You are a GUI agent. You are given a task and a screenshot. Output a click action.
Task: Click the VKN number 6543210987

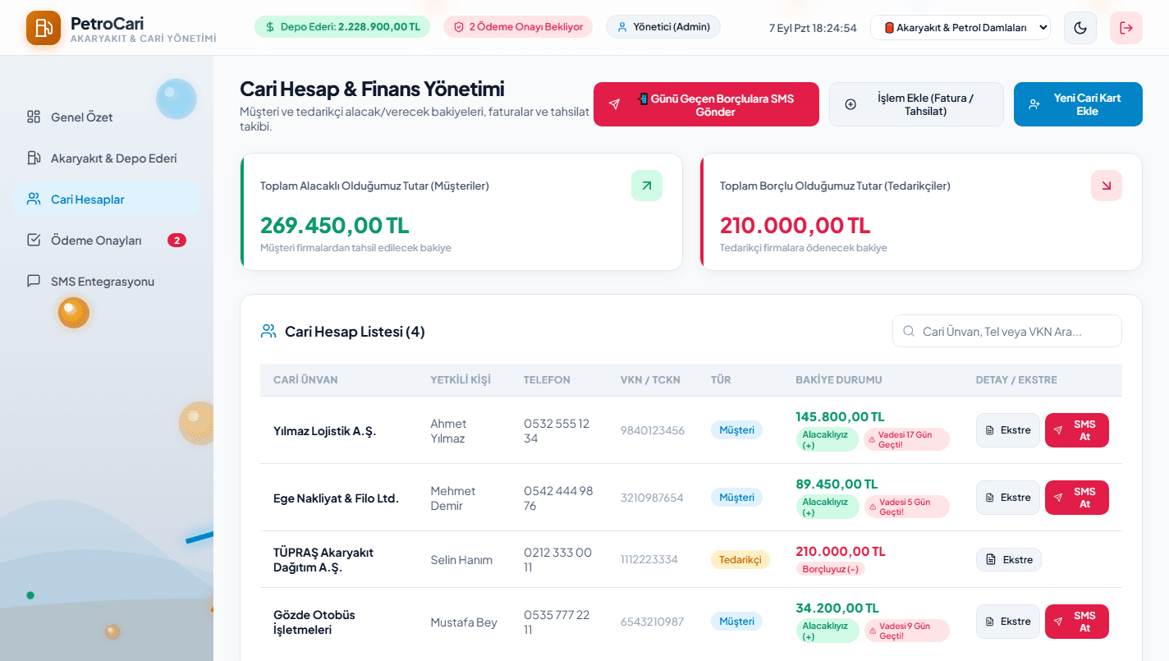click(x=652, y=622)
